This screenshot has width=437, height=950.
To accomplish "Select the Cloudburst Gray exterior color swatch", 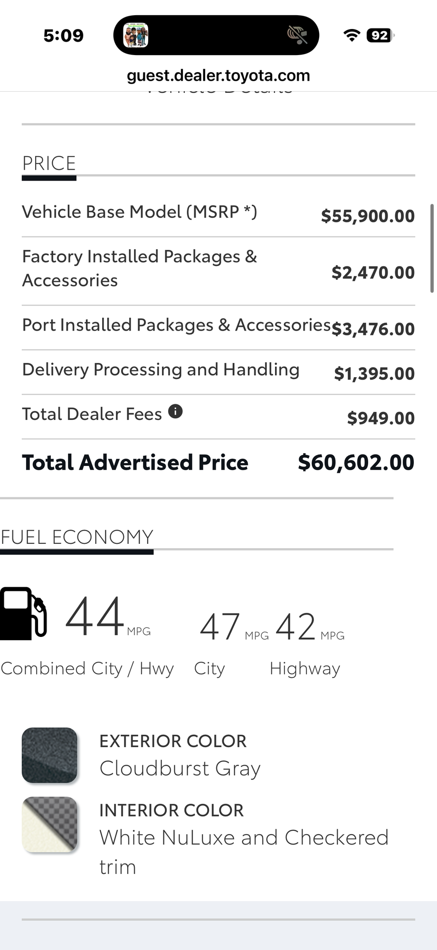I will point(49,755).
